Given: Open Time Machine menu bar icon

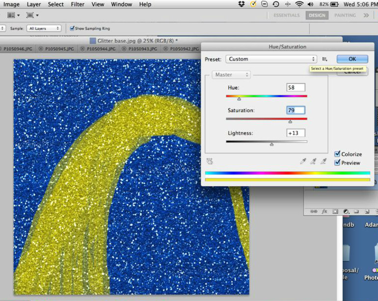Looking at the screenshot, I should (x=276, y=4).
